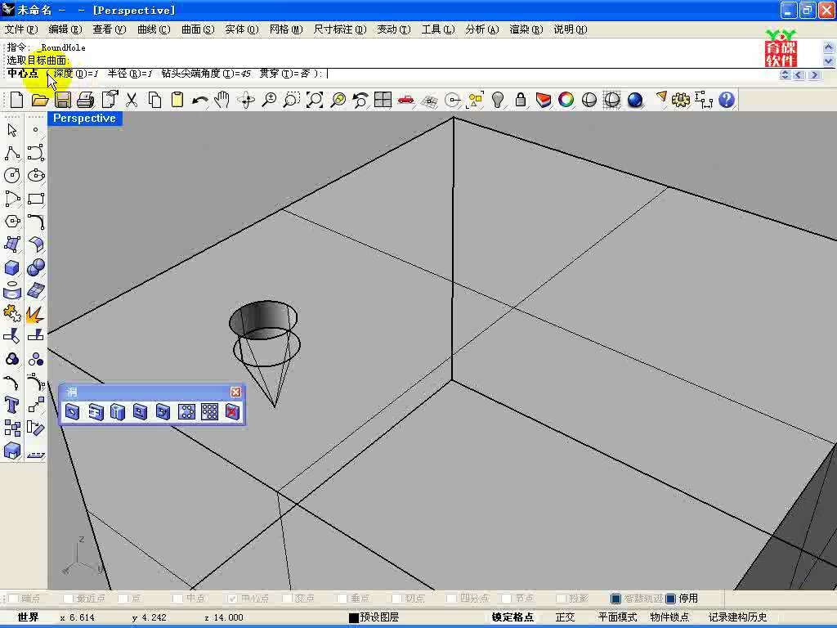Click the light bulb hide objects icon
This screenshot has width=837, height=628.
pos(498,100)
